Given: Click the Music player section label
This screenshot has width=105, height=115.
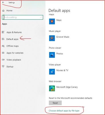Looking at the screenshot, I should (x=55, y=31).
